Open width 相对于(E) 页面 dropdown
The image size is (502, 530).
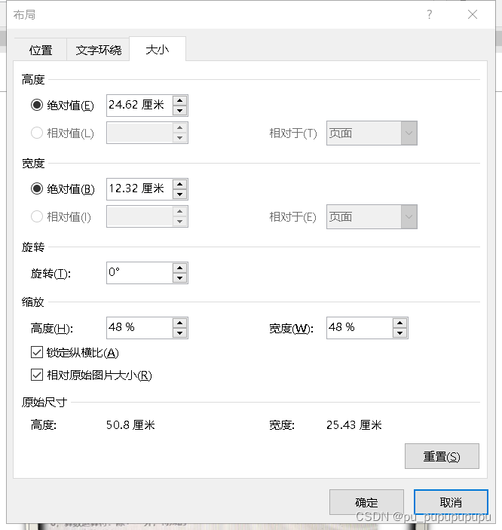372,216
